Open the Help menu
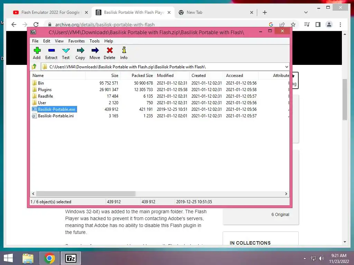Viewport: 354px width, 265px height. [109, 41]
